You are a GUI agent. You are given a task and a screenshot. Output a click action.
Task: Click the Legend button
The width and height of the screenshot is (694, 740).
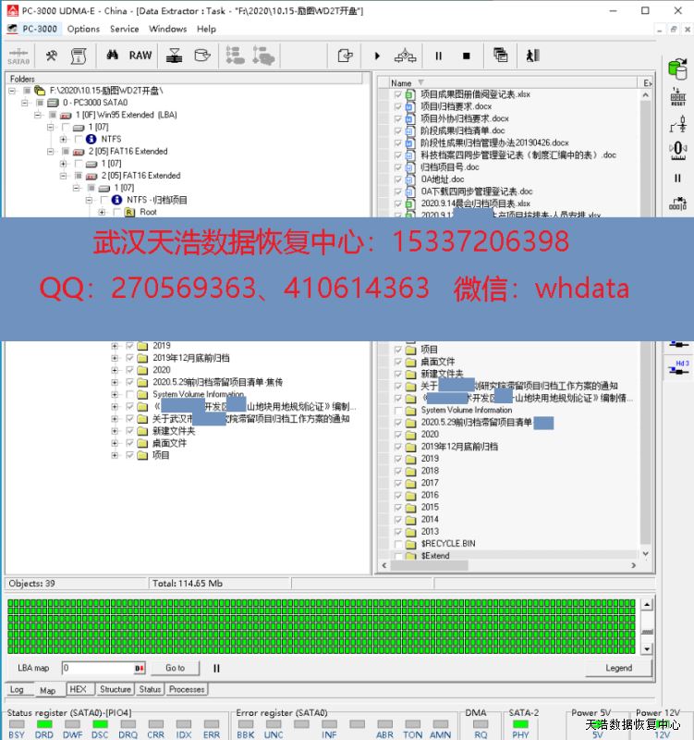point(618,668)
